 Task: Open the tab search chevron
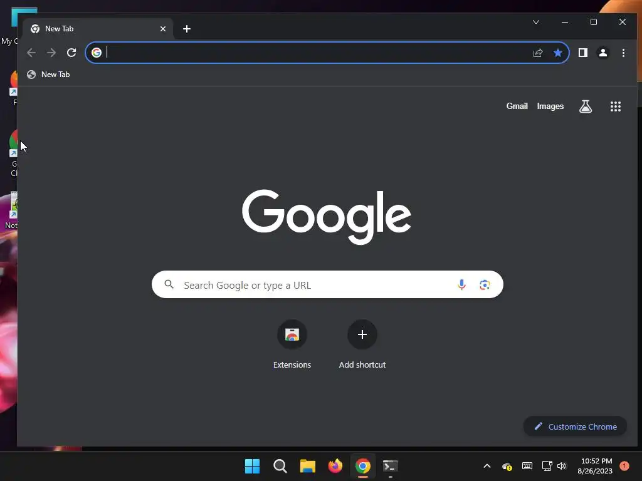(536, 22)
